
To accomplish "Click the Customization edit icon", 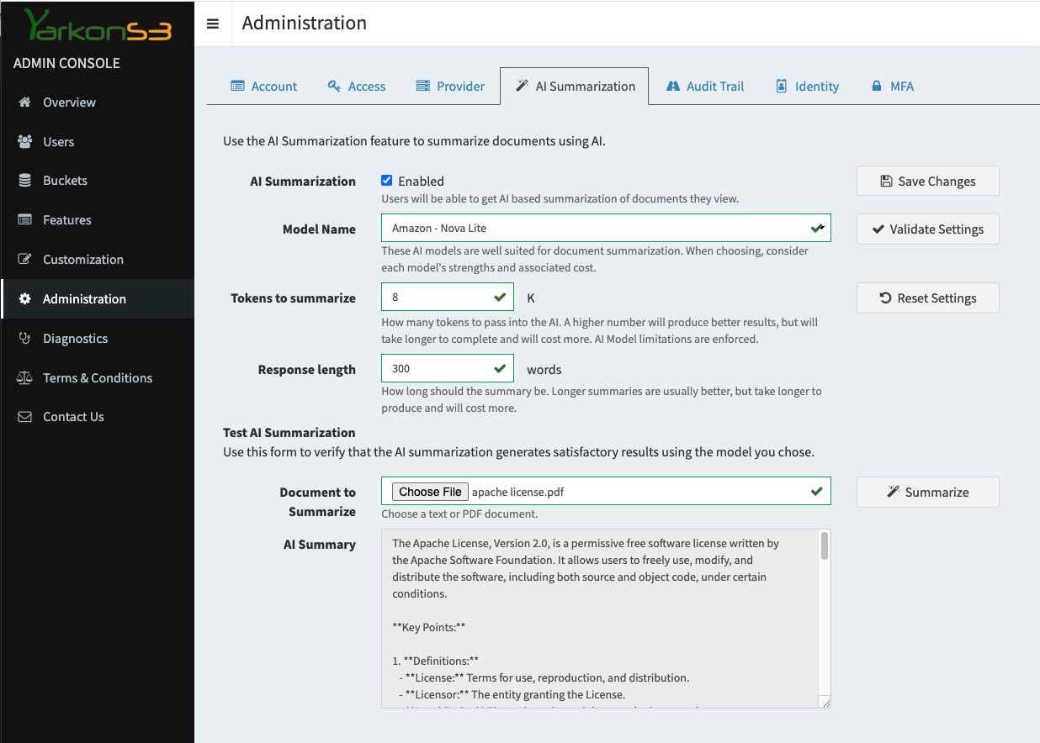I will [25, 260].
